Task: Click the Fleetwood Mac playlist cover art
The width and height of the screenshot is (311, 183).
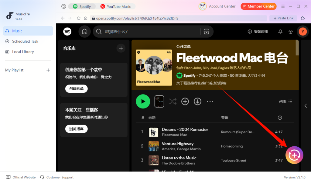Action: click(x=154, y=68)
